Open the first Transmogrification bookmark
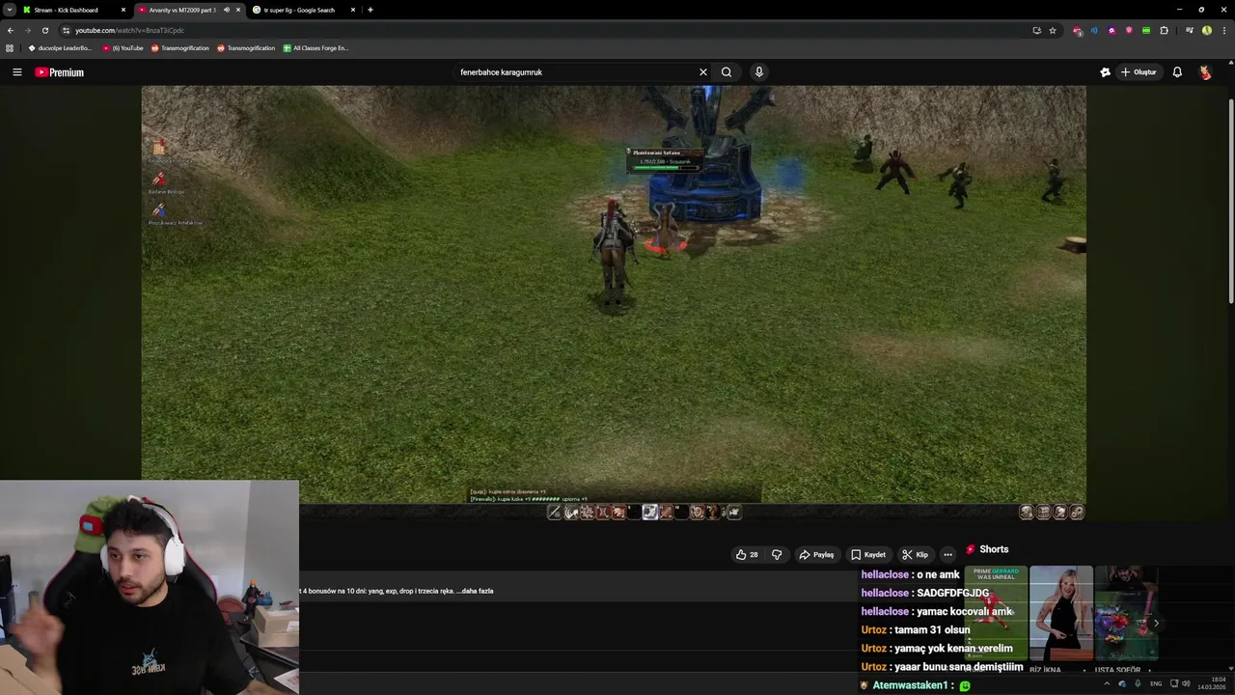This screenshot has width=1235, height=695. pyautogui.click(x=180, y=48)
